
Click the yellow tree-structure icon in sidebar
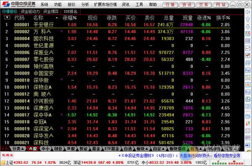[248, 77]
